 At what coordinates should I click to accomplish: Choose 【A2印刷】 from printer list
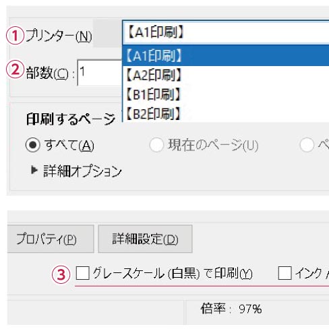tap(226, 75)
